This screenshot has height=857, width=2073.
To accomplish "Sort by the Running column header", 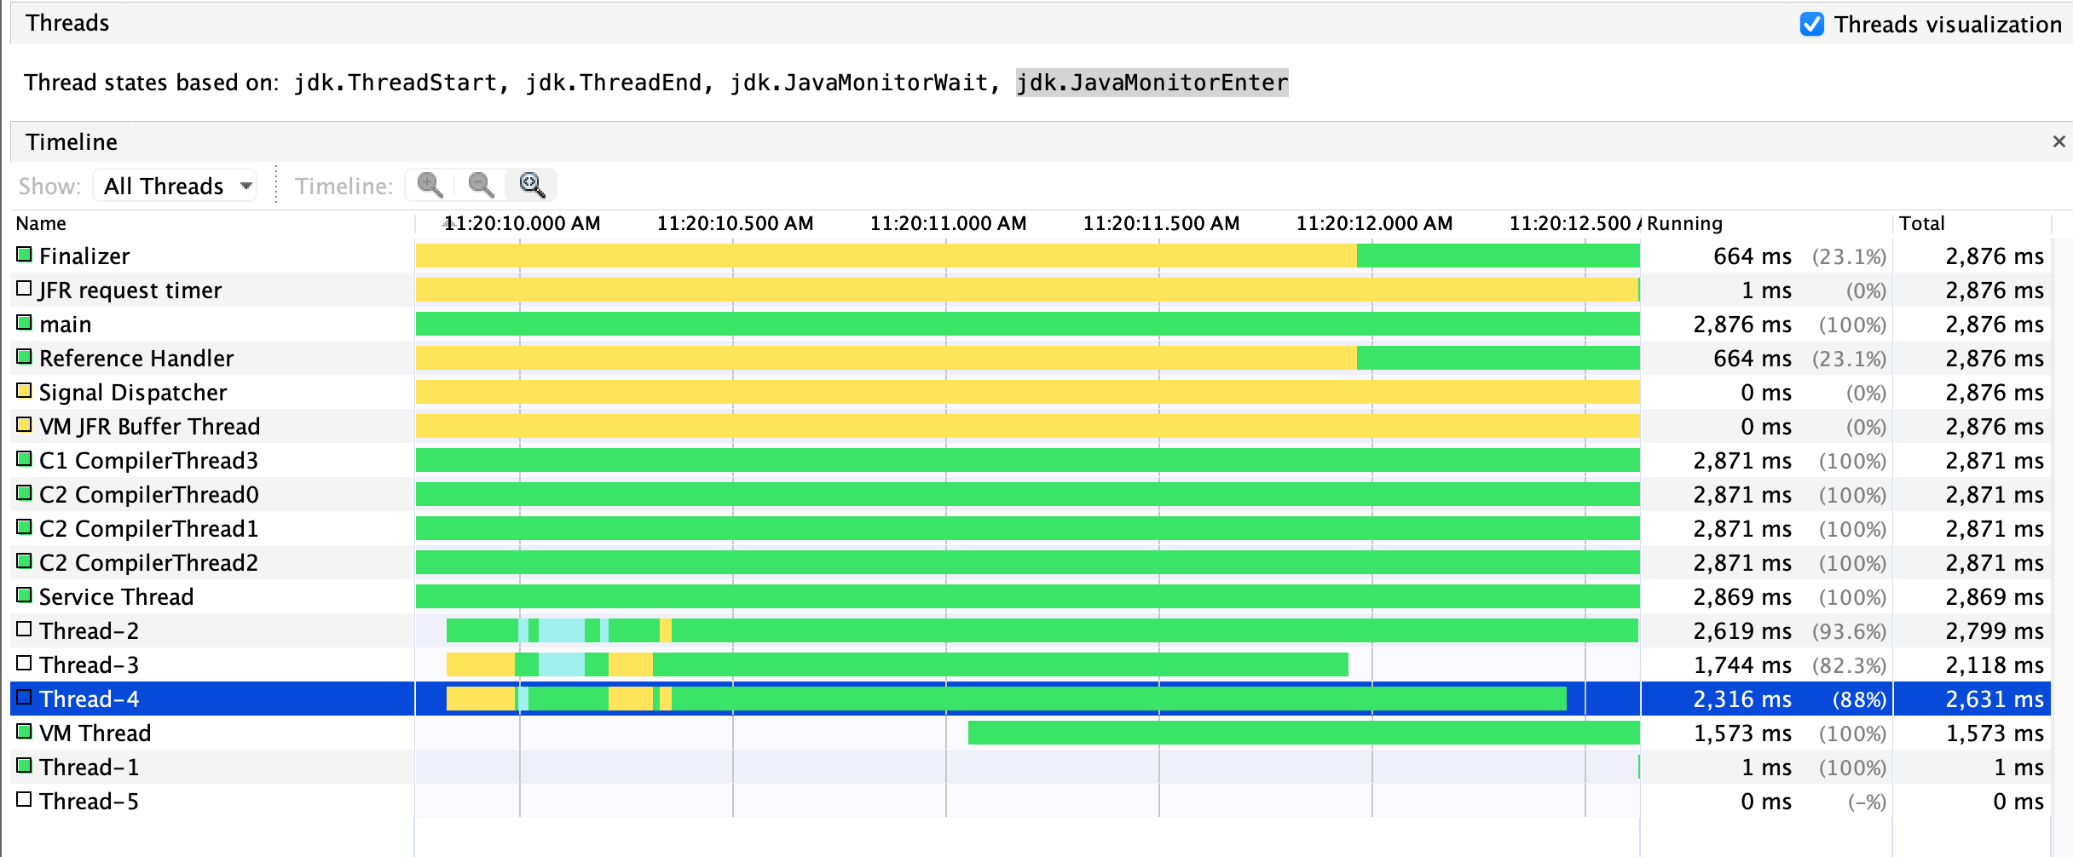I will tap(1683, 222).
